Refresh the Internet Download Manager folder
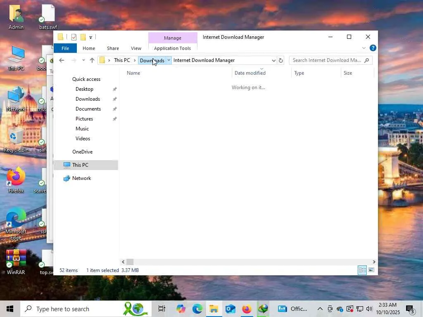423x317 pixels. pos(281,60)
